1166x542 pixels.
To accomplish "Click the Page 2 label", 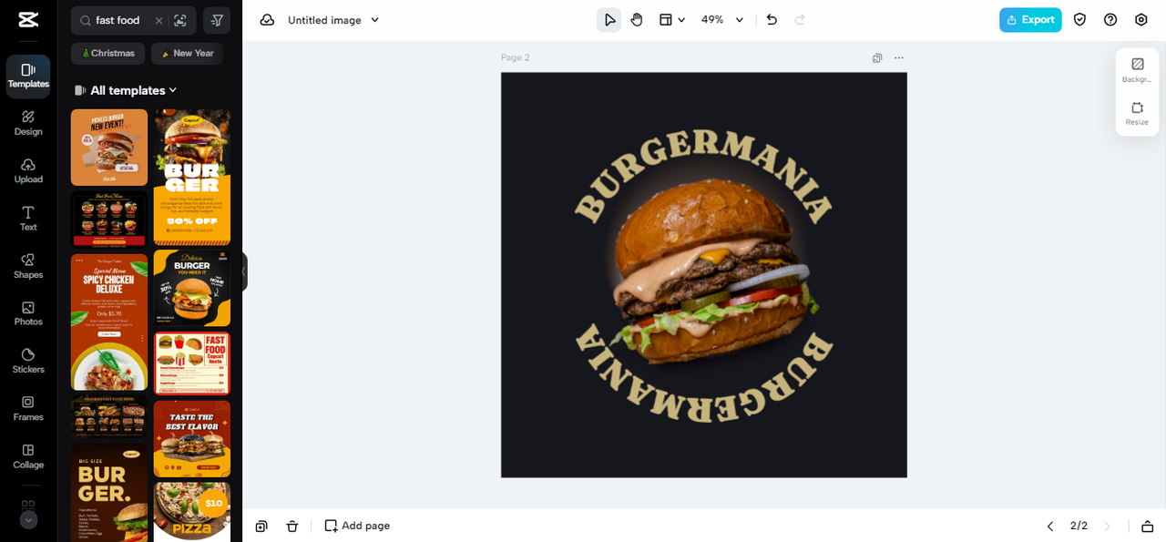I will coord(515,57).
